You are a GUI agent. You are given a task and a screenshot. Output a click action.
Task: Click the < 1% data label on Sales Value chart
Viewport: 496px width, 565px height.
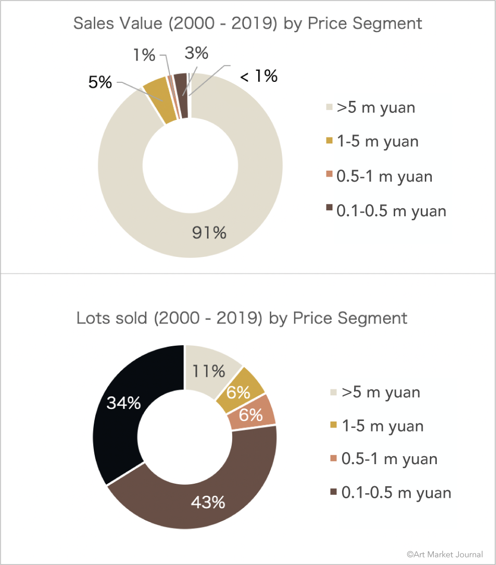258,76
